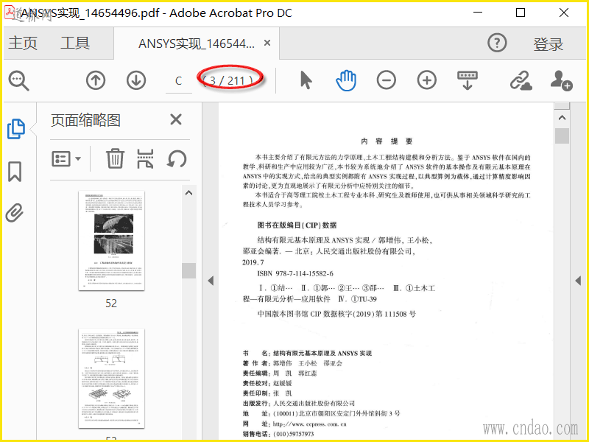This screenshot has height=442, width=589.
Task: Open the bookmarks panel
Action: point(15,172)
